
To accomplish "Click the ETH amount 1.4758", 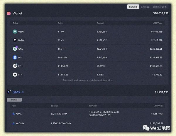I will pyautogui.click(x=100, y=75).
